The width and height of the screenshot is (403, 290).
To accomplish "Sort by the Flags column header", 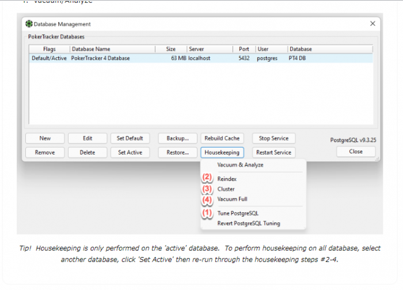I will [x=50, y=49].
